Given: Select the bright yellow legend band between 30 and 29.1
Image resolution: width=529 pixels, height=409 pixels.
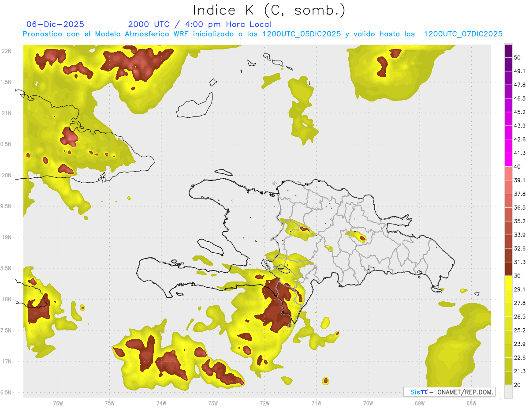Looking at the screenshot, I should (x=508, y=282).
